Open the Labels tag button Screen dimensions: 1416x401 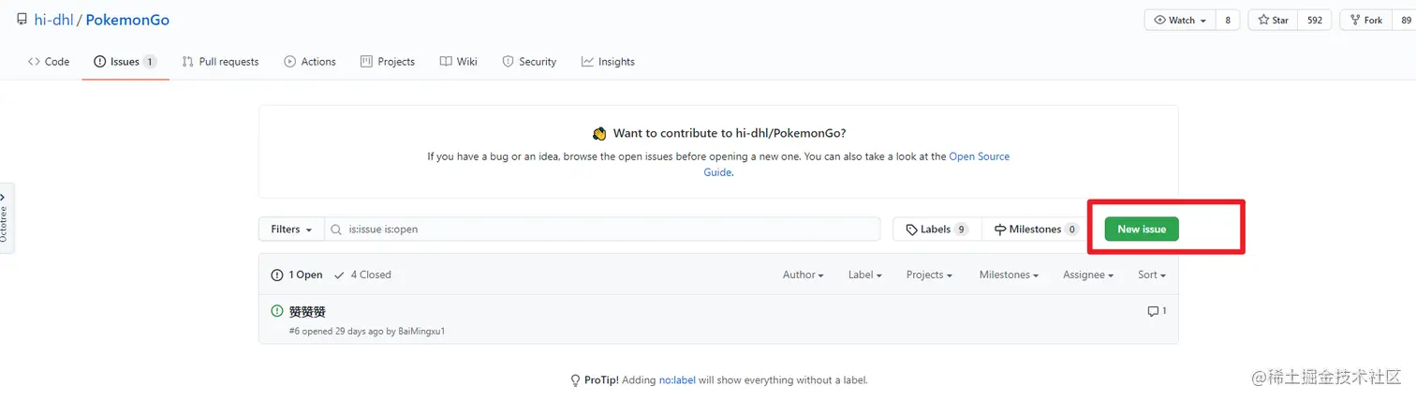(937, 230)
